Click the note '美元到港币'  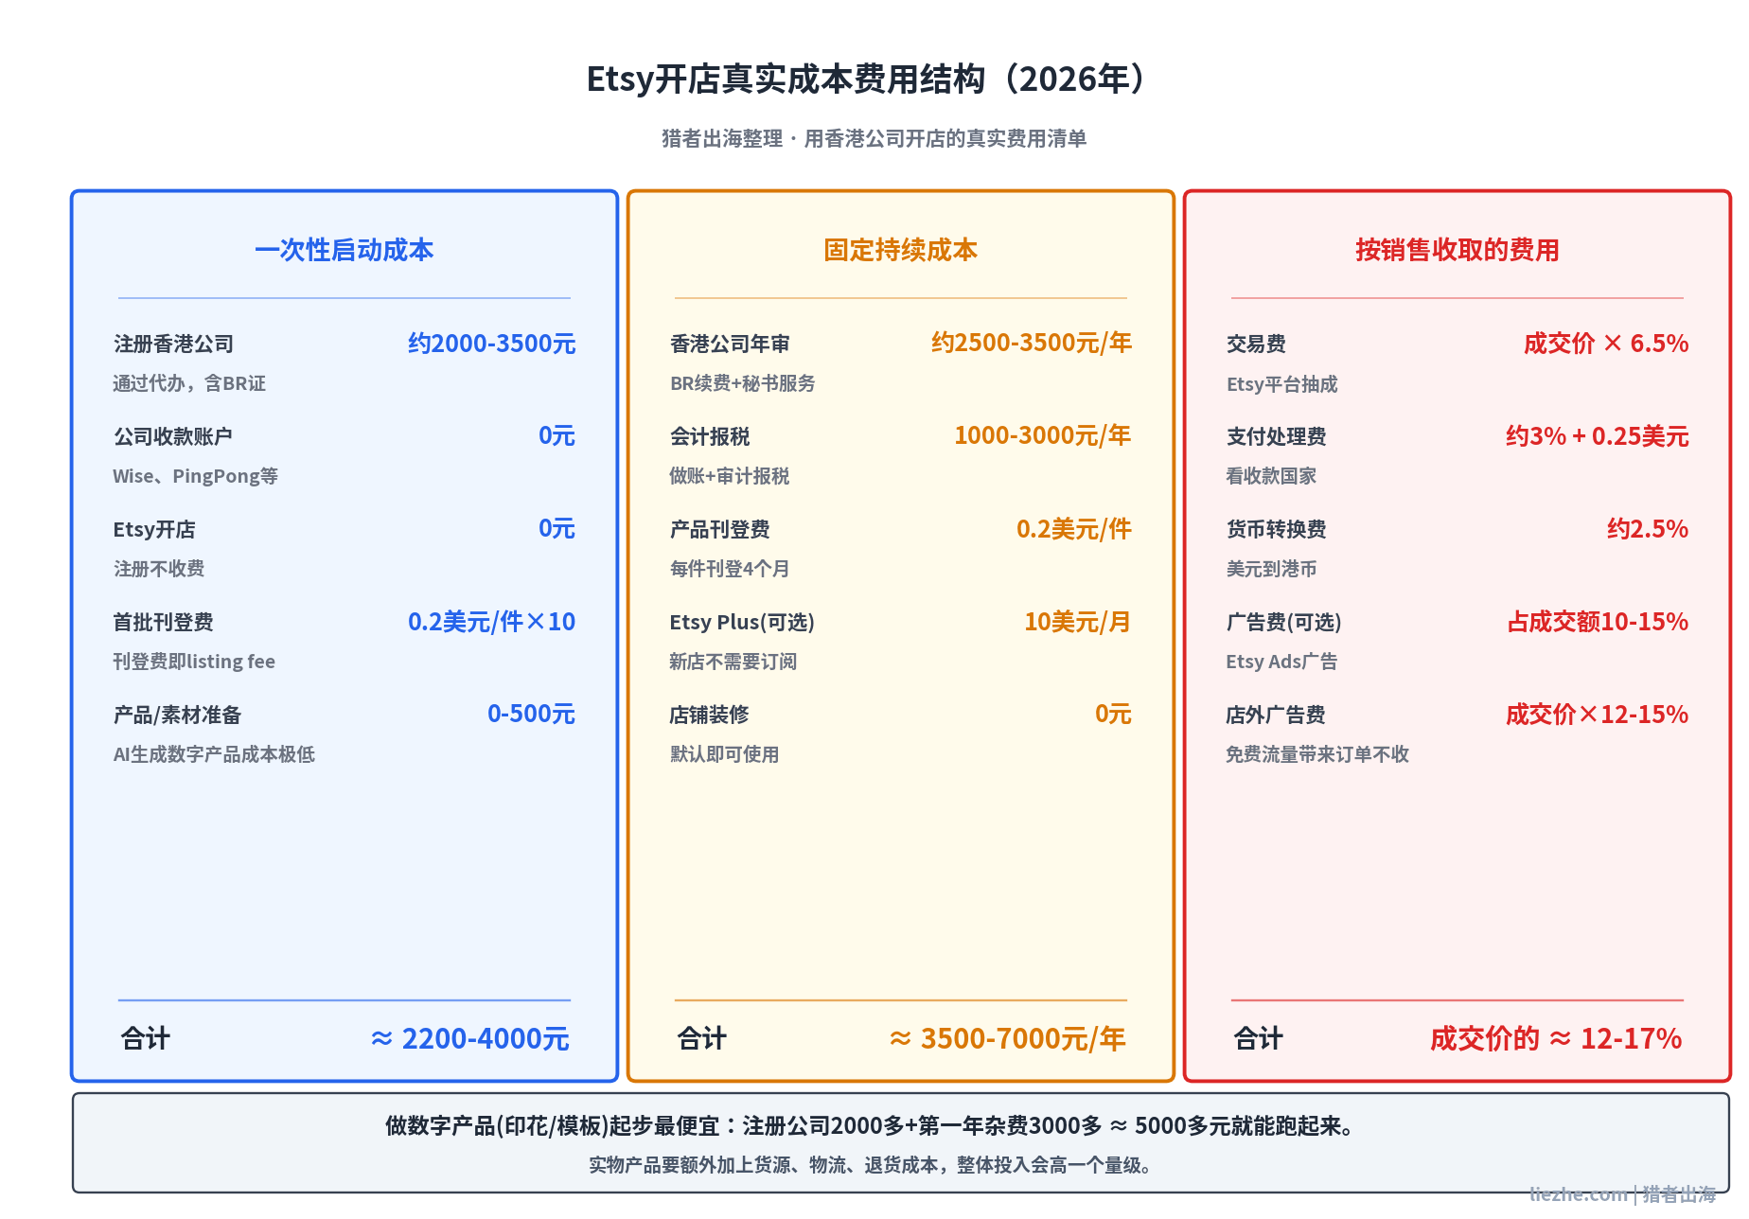(1272, 569)
